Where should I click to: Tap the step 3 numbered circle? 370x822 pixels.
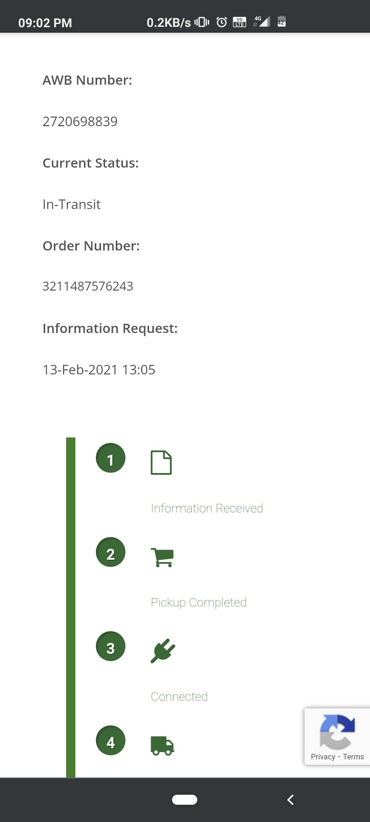[111, 646]
